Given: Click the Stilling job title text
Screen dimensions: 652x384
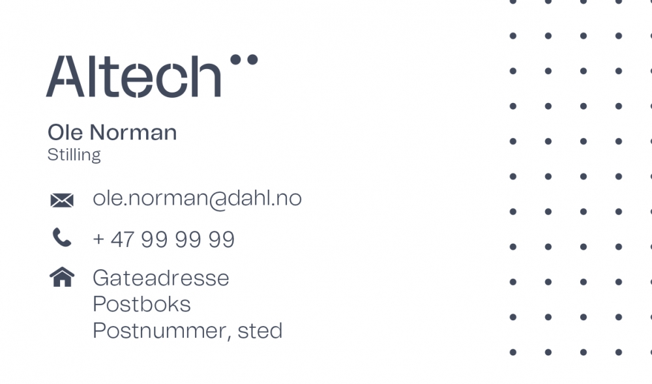Looking at the screenshot, I should pos(74,155).
